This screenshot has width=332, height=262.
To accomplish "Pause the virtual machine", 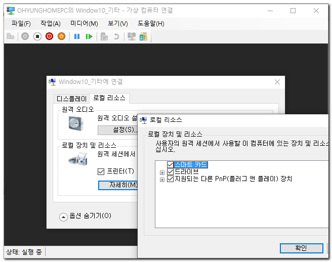I will tap(77, 36).
